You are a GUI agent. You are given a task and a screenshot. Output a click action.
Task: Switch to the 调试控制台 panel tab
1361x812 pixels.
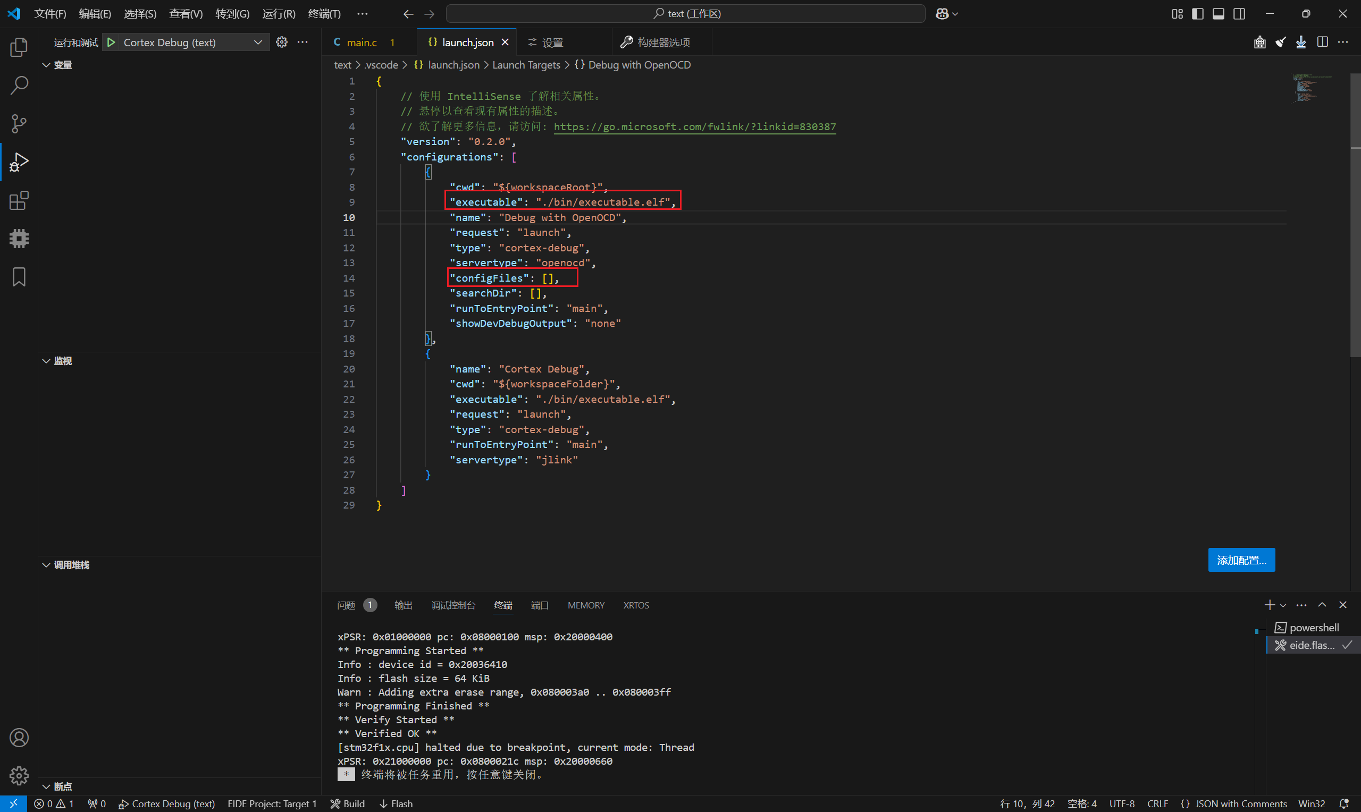tap(452, 605)
